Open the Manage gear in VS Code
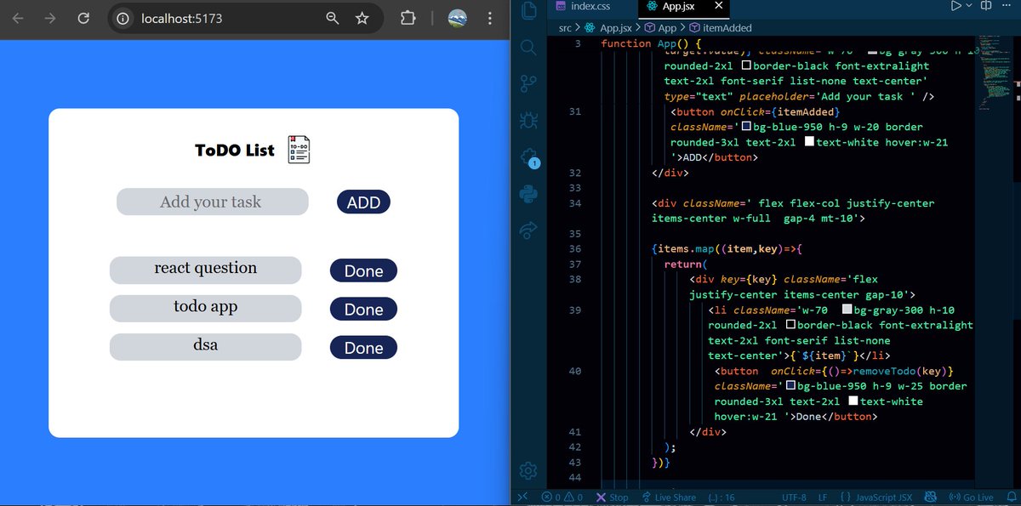The height and width of the screenshot is (506, 1021). click(x=528, y=470)
